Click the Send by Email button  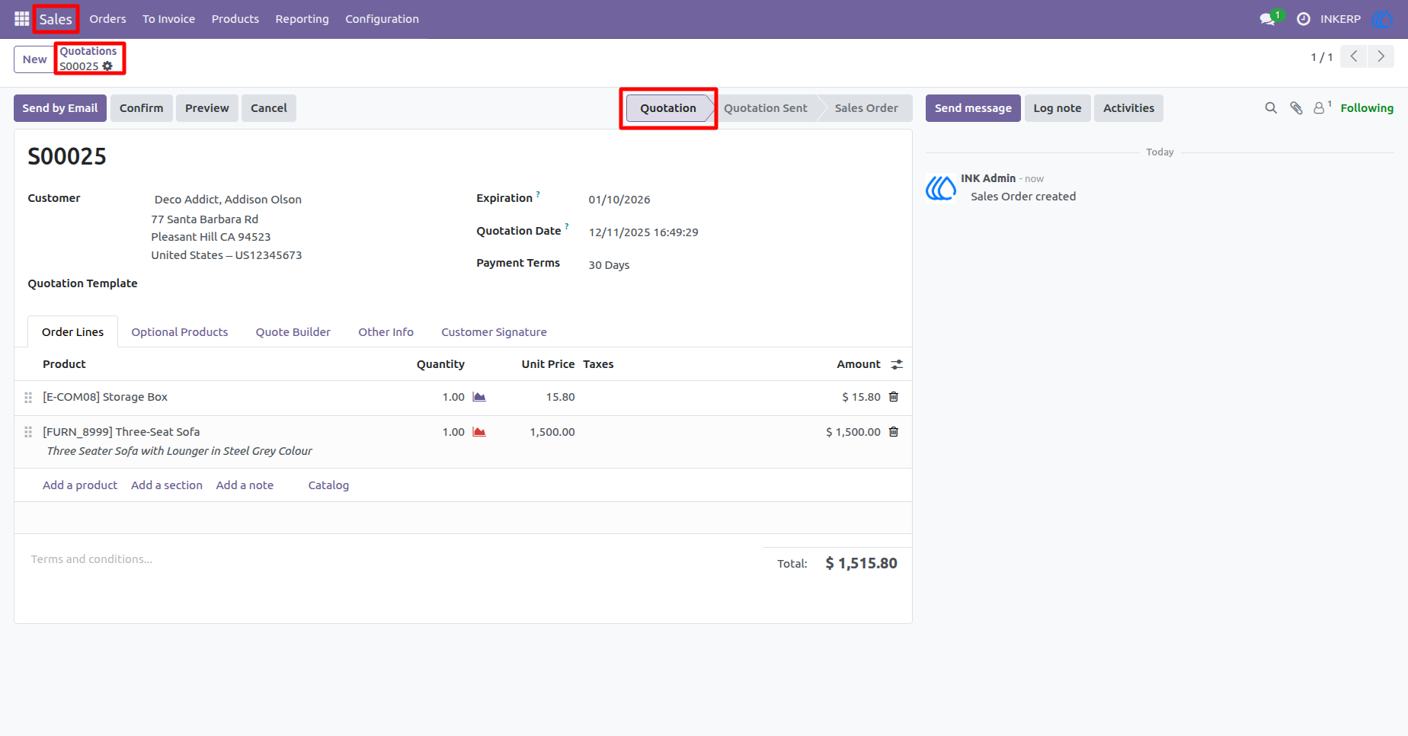[59, 108]
